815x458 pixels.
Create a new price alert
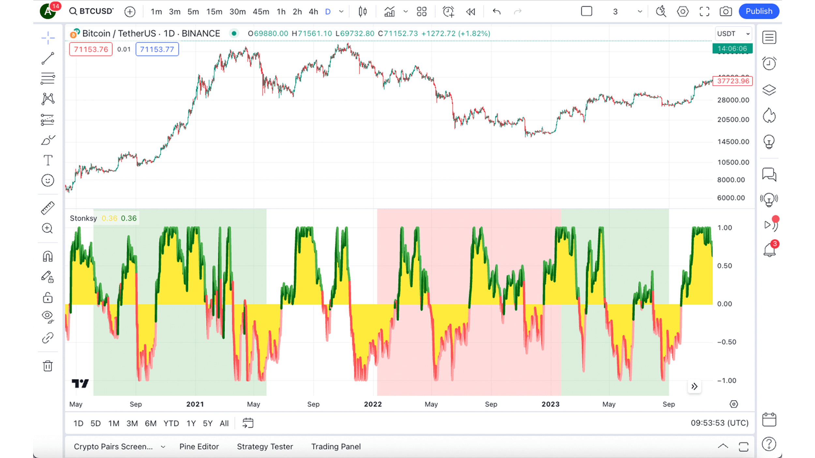pos(449,12)
